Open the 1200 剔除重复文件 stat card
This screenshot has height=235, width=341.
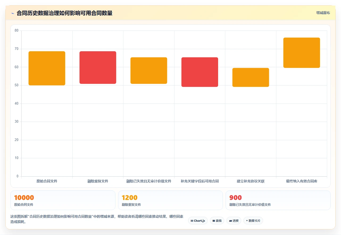point(170,200)
